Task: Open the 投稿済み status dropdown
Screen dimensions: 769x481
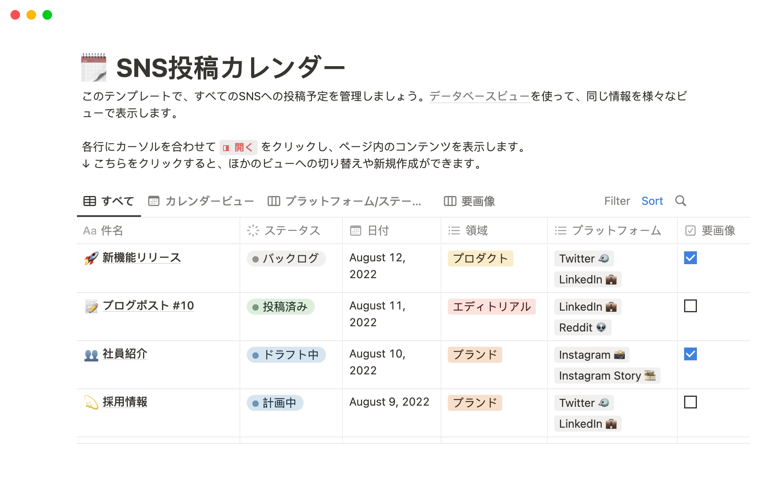Action: pyautogui.click(x=280, y=307)
